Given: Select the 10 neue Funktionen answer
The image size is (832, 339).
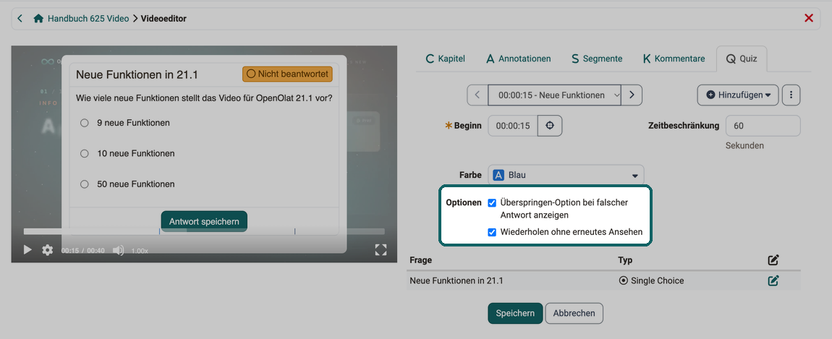Looking at the screenshot, I should tap(84, 153).
